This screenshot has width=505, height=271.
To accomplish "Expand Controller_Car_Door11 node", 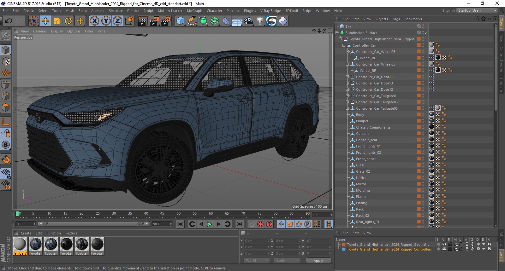I will (348, 77).
